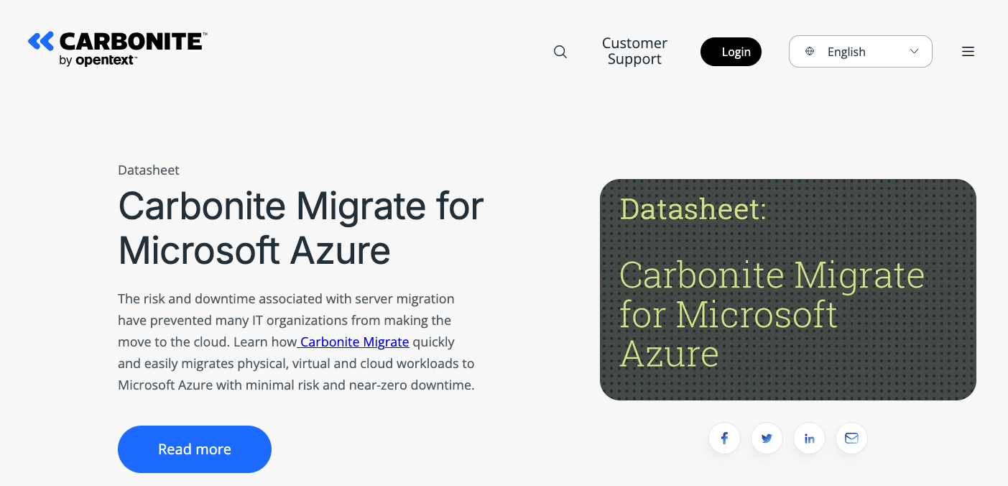The image size is (1008, 486).
Task: Follow the Carbonite Migrate hyperlink
Action: point(353,342)
